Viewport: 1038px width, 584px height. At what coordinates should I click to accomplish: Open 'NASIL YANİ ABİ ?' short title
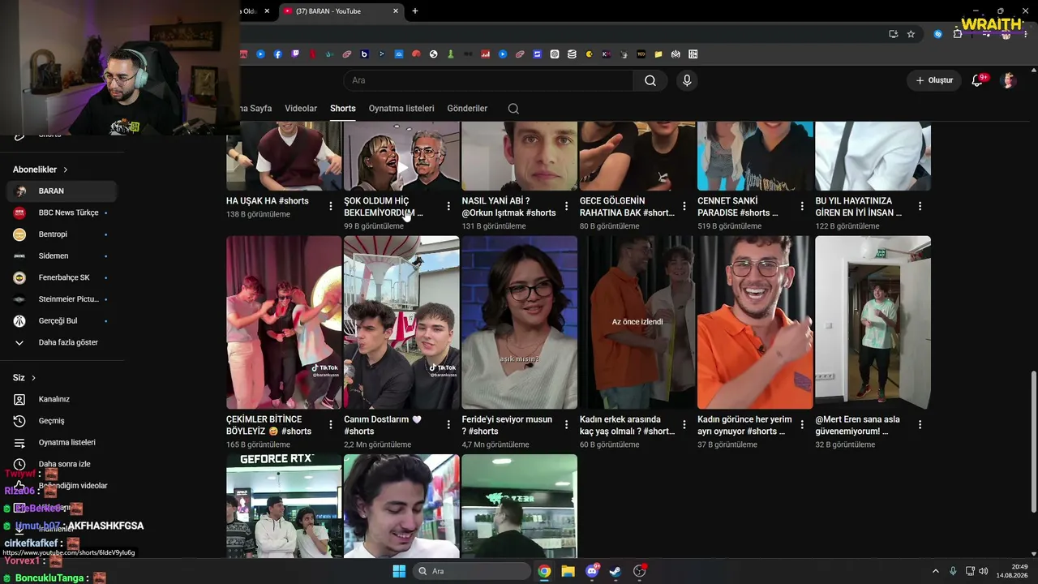coord(508,207)
